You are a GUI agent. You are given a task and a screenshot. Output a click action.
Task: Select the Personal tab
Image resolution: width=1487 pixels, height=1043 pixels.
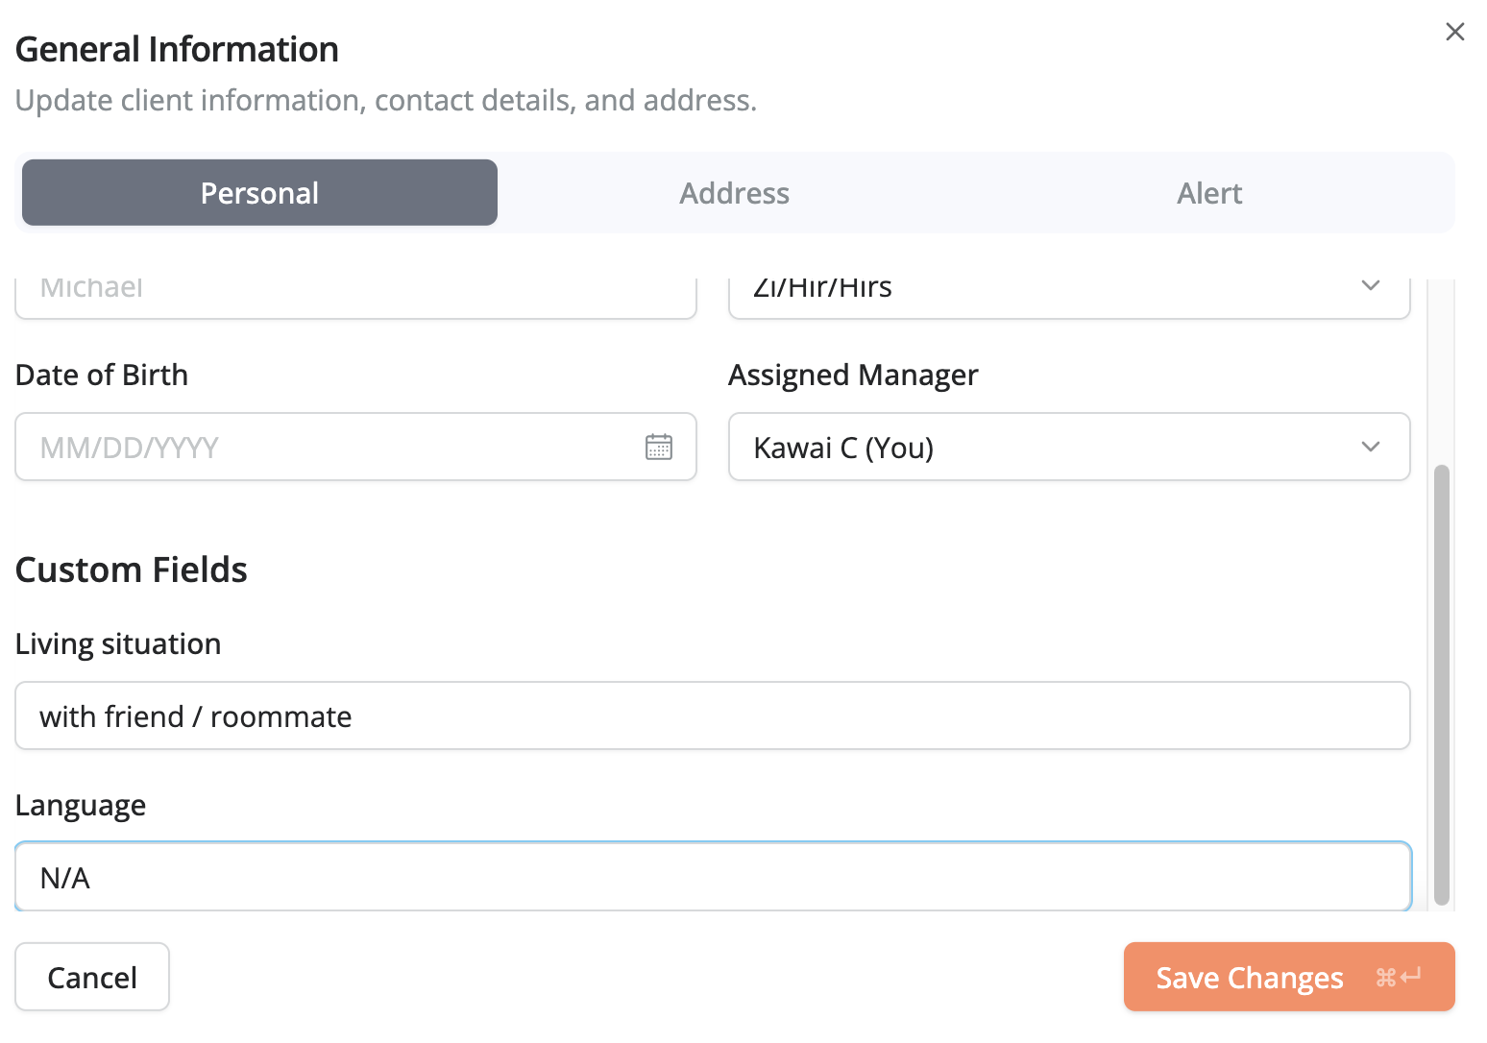coord(258,192)
